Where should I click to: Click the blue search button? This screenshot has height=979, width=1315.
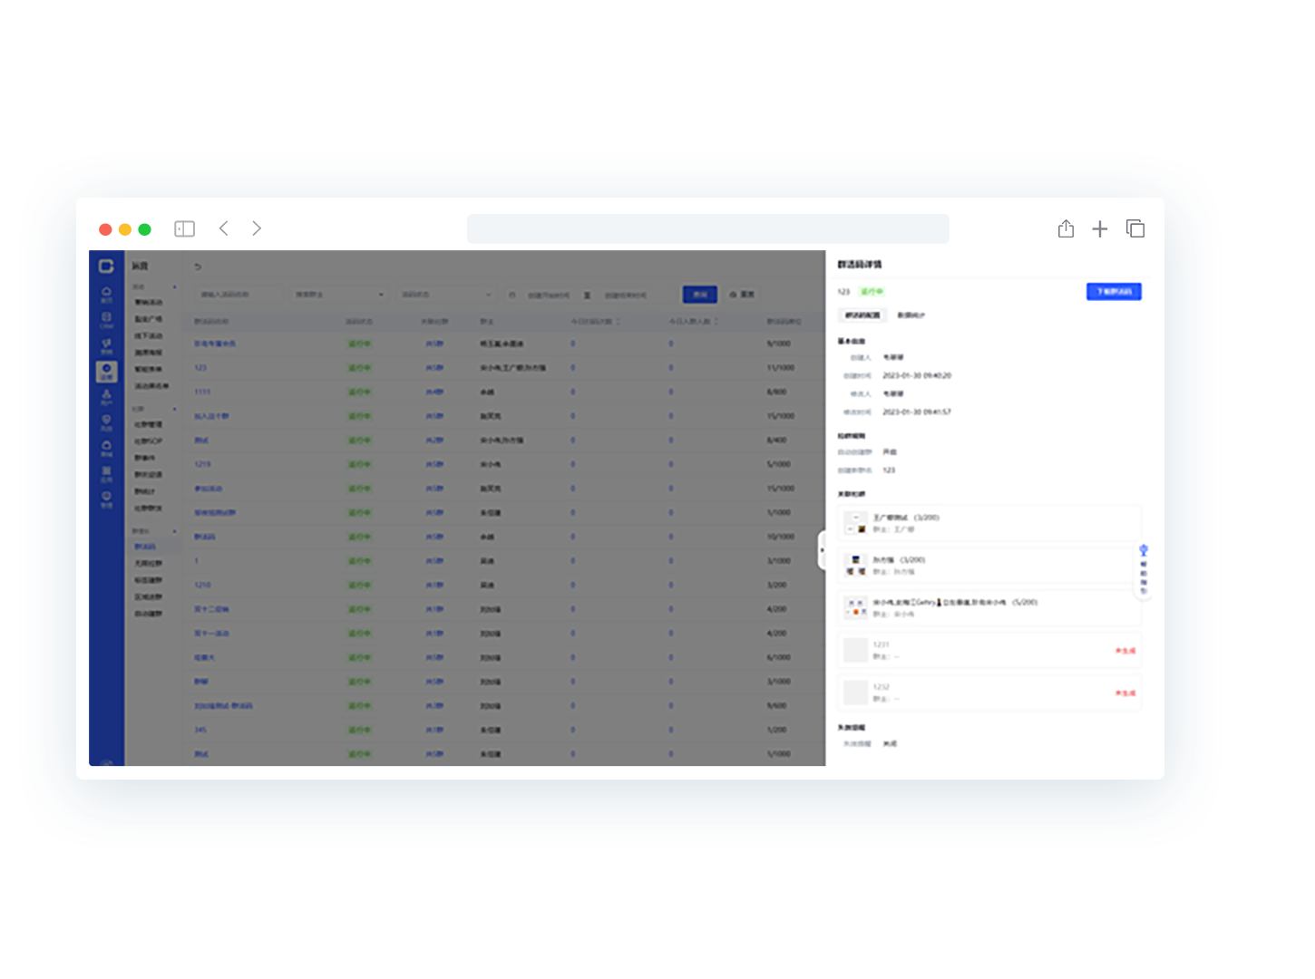[x=699, y=295]
